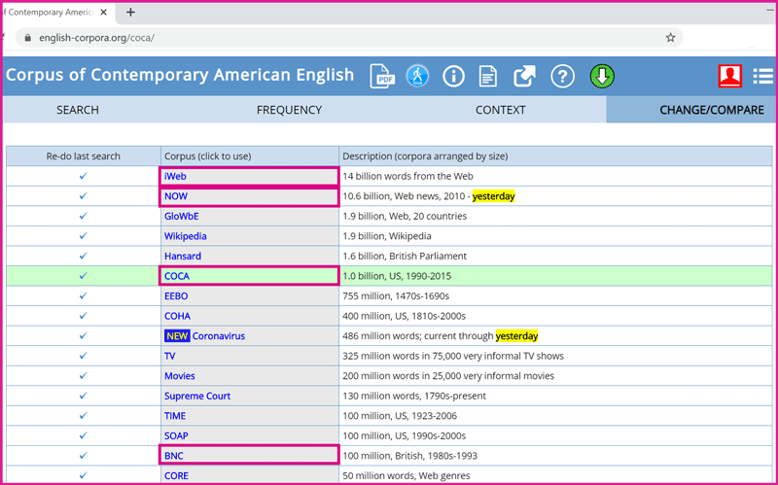778x485 pixels.
Task: Click the redo search checkmark for iWeb
Action: tap(83, 176)
